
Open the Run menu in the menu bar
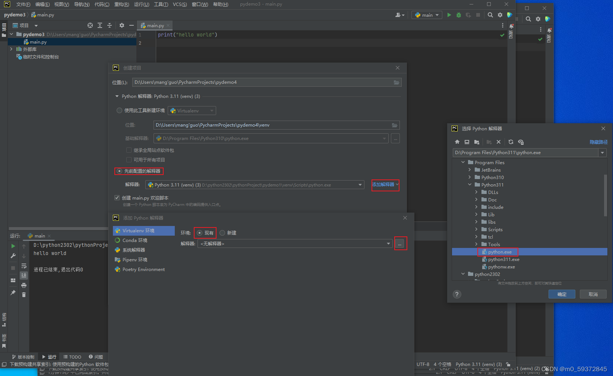(141, 4)
